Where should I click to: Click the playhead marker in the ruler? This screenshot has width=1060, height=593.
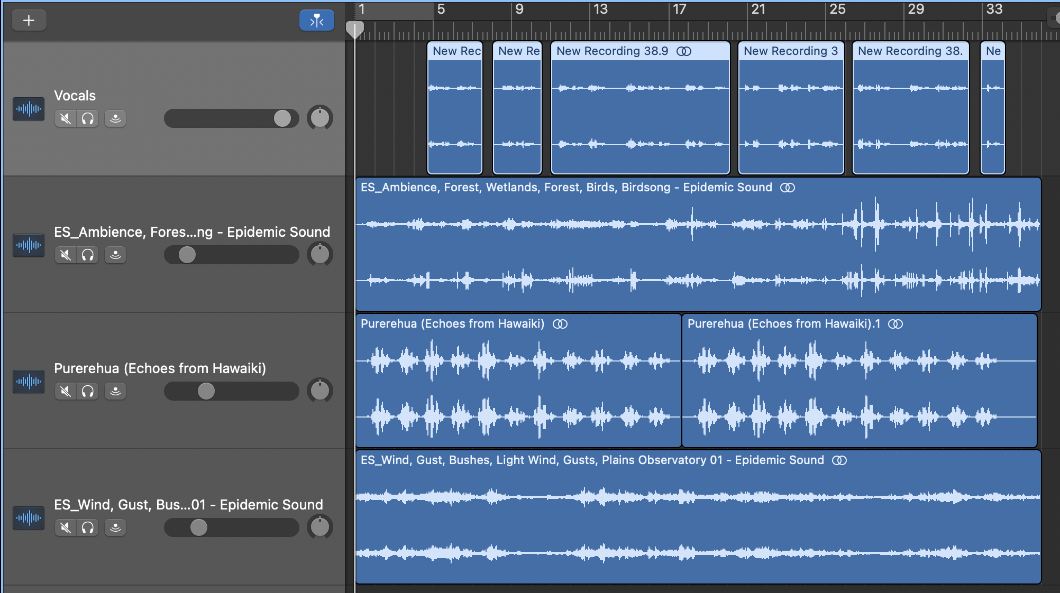tap(355, 29)
